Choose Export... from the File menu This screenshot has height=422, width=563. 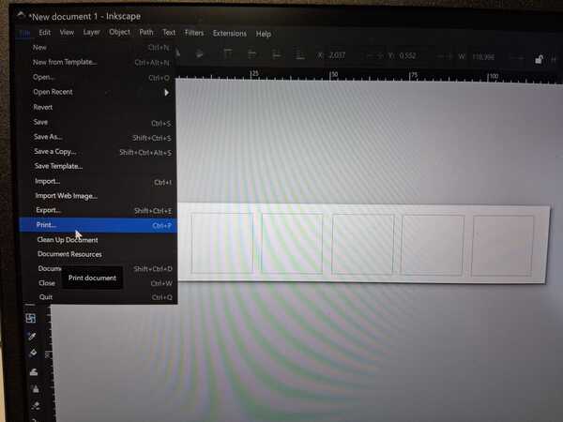click(99, 210)
